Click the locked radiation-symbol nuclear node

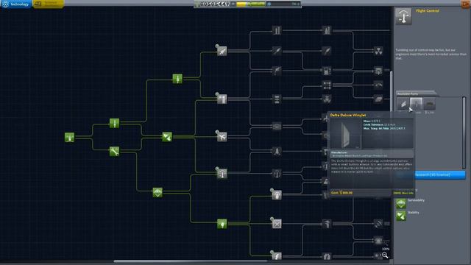378,51
